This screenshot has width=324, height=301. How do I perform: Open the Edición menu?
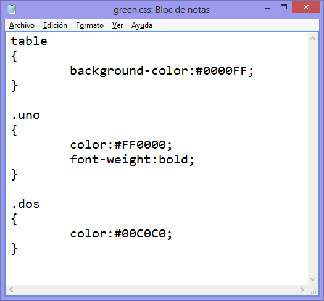click(x=55, y=25)
